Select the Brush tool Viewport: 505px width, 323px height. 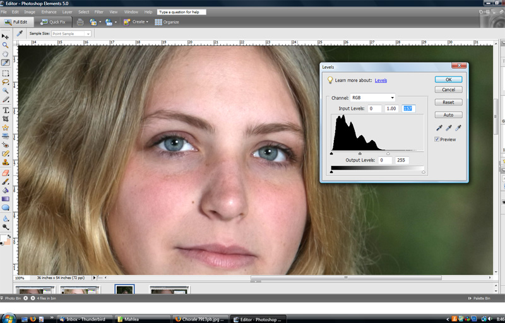5,182
